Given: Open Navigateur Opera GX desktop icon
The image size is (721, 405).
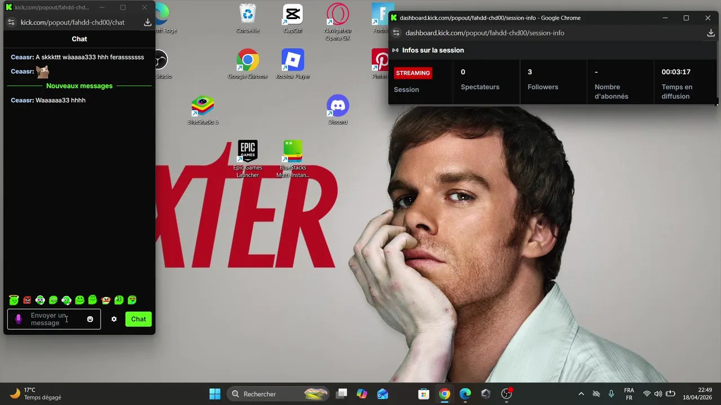Looking at the screenshot, I should (338, 22).
